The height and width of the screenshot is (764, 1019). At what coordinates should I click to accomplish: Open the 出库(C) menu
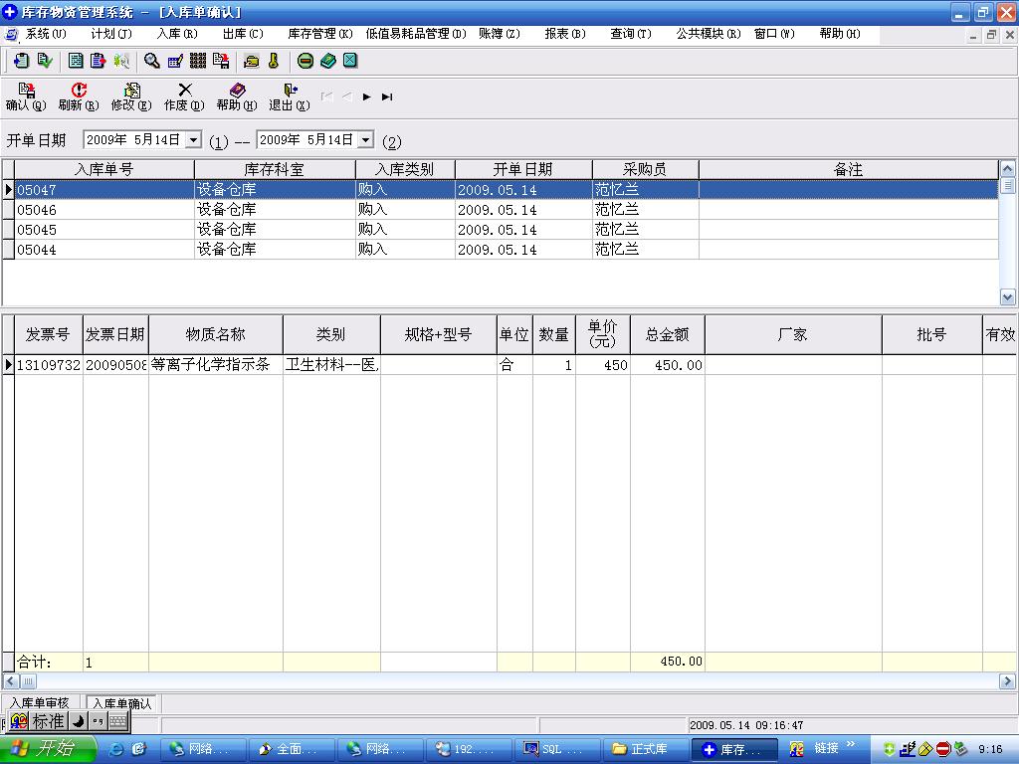pyautogui.click(x=243, y=34)
